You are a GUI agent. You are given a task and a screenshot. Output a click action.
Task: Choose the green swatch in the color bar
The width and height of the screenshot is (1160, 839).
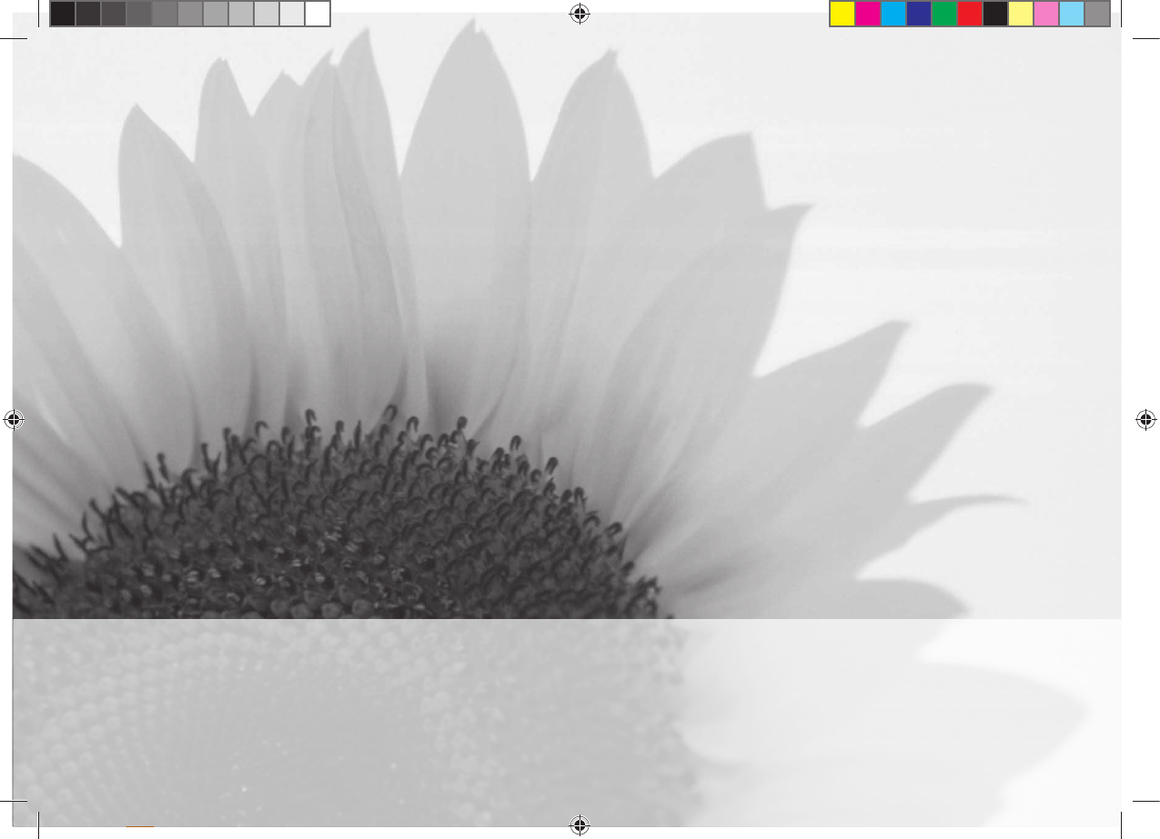click(944, 14)
